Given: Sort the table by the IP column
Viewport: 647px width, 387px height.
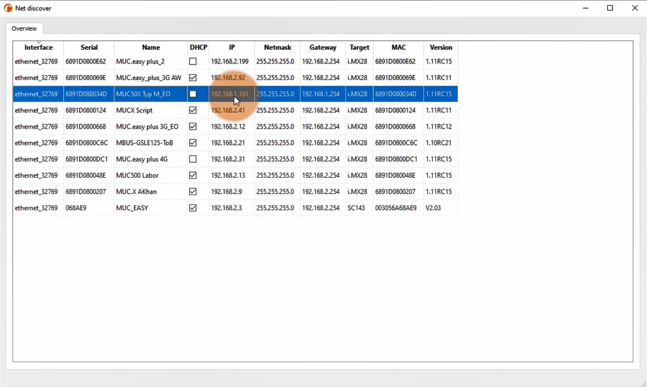Looking at the screenshot, I should [231, 47].
